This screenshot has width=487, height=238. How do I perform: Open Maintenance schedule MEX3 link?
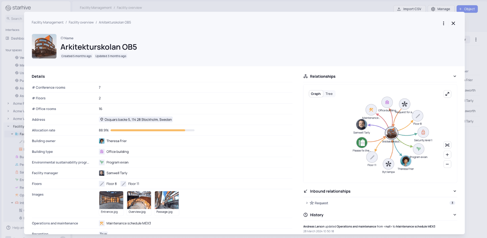pyautogui.click(x=128, y=223)
